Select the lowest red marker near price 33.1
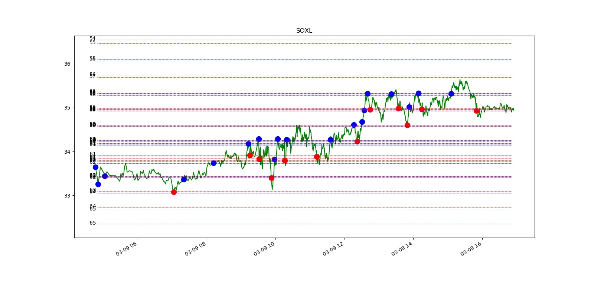This screenshot has height=297, width=594. [x=174, y=192]
